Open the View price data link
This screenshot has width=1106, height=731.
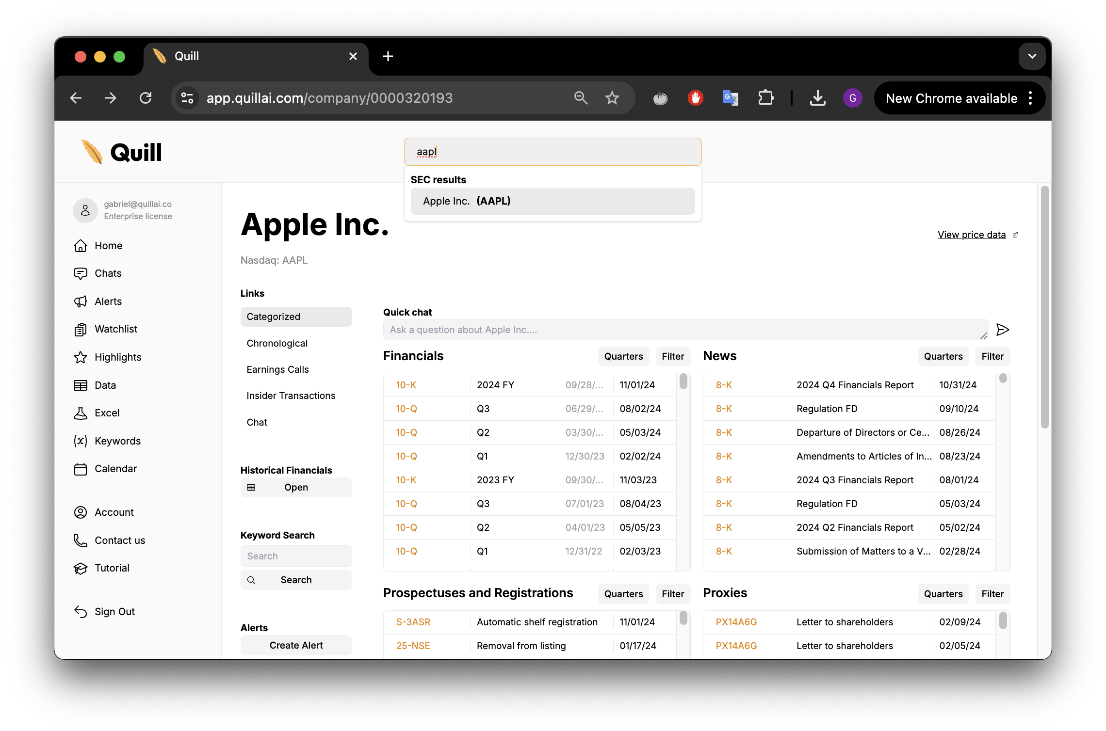click(972, 235)
